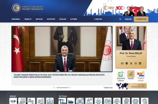158x104 pixels.
Task: Open the İSTATİSTİK menu
Action: click(51, 19)
